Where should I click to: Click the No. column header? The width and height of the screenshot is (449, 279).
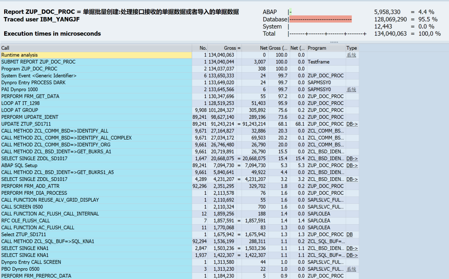(200, 48)
